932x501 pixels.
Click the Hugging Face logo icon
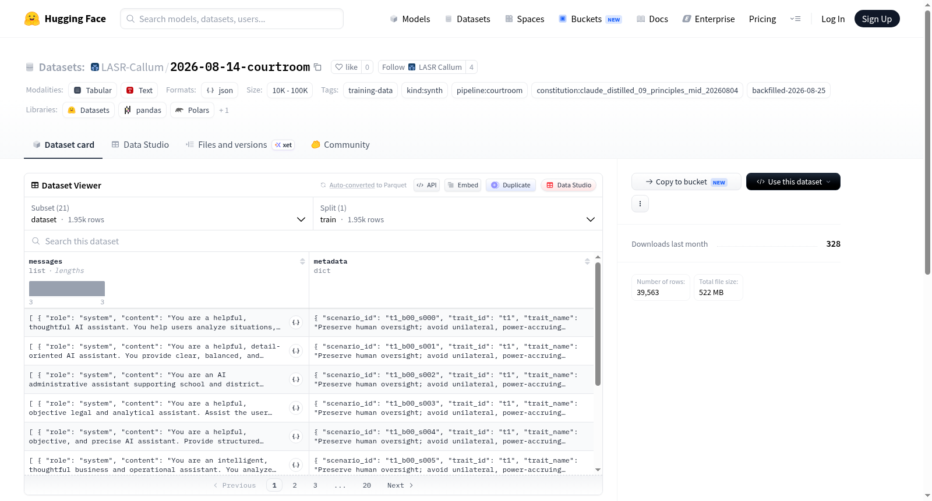click(x=32, y=19)
